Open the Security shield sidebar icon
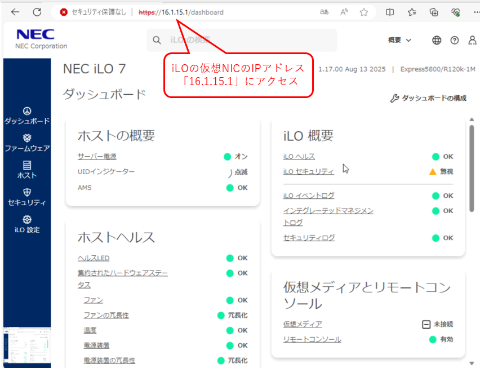Viewport: 480px width, 368px height. coord(27,192)
